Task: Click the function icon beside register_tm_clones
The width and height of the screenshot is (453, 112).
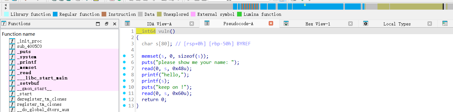Action: (12, 104)
